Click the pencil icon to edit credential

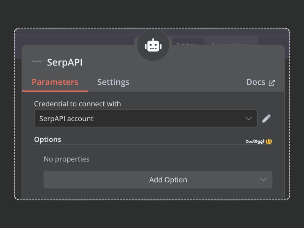click(266, 119)
